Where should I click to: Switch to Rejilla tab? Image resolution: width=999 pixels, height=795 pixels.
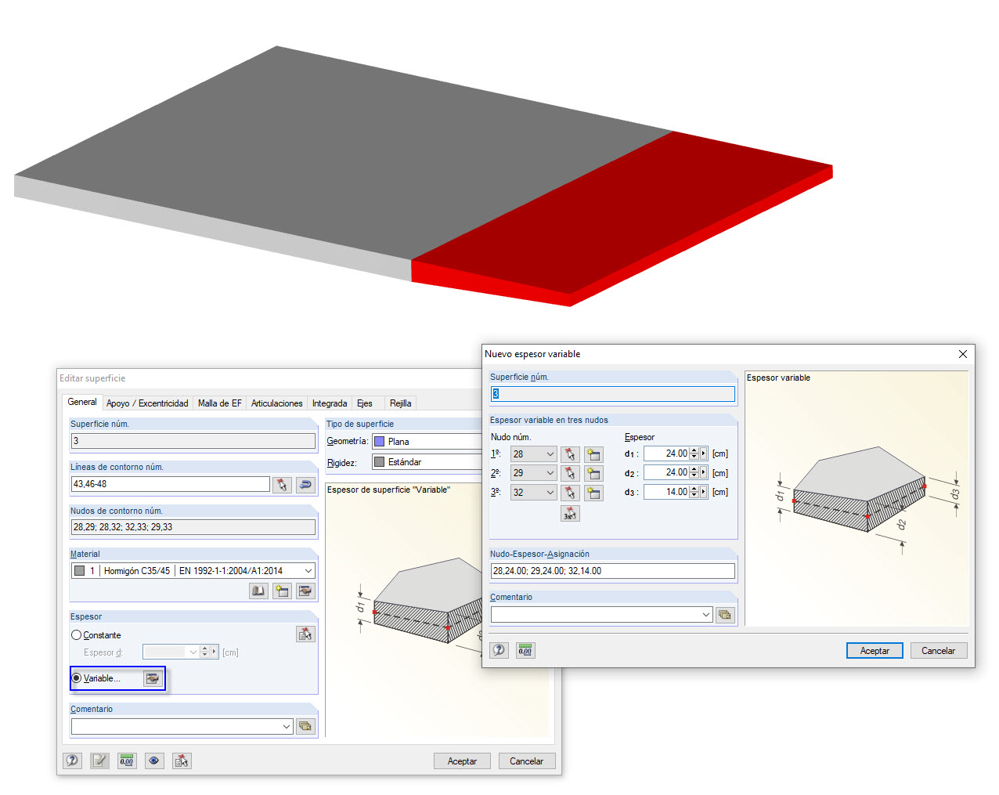[x=401, y=403]
